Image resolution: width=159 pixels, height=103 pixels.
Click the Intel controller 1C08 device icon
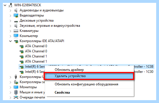point(21,67)
